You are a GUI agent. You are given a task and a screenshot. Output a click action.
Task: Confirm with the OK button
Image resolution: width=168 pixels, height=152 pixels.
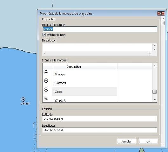(148, 142)
